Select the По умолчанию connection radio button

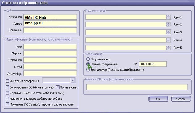coord(88,59)
